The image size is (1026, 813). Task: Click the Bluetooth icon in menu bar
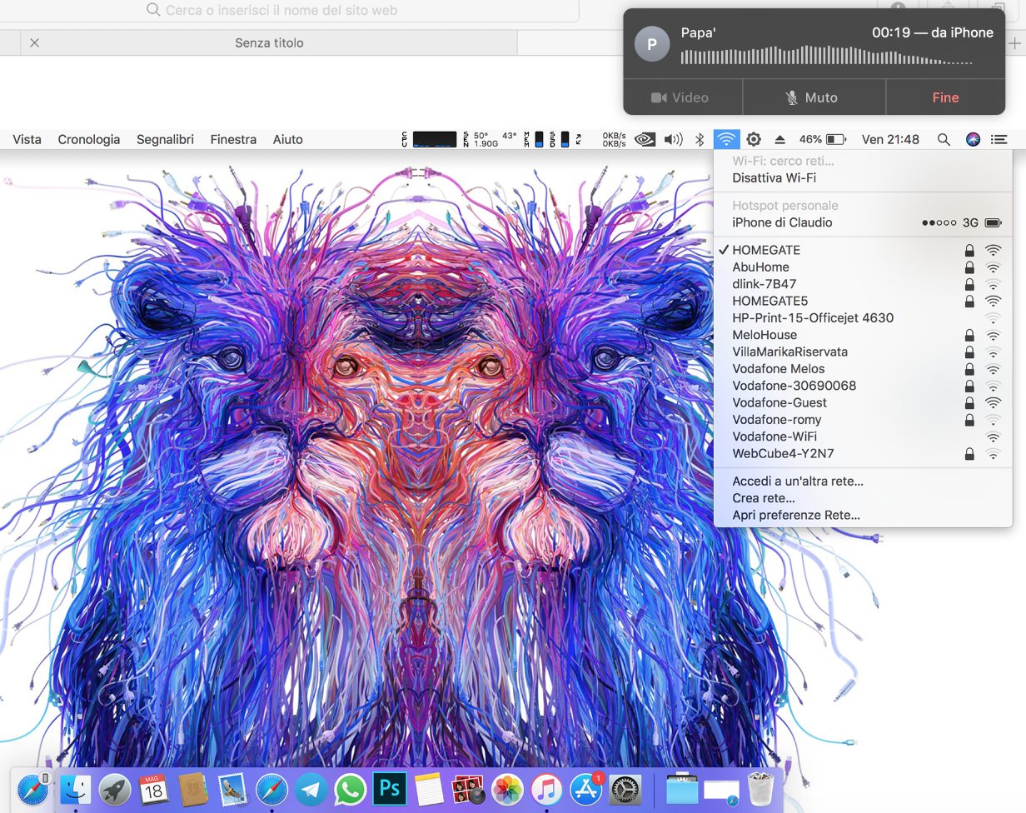point(700,139)
